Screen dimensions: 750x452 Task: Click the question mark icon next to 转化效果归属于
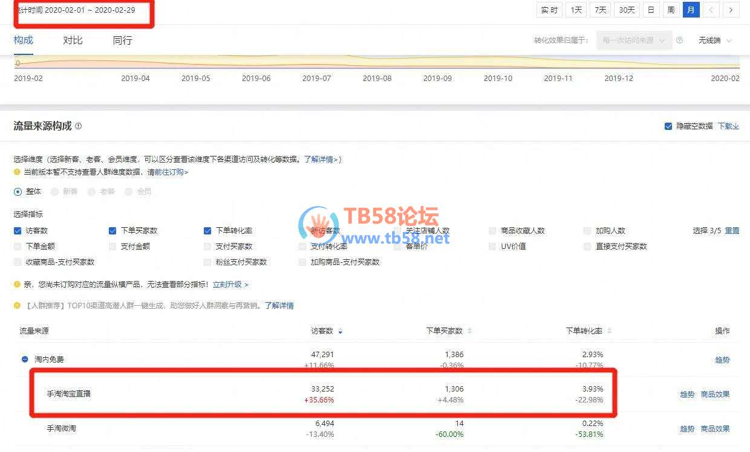pos(679,40)
